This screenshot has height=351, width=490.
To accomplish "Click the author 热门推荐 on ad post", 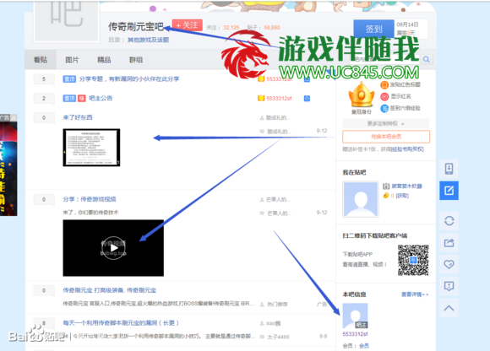I will pyautogui.click(x=277, y=305).
